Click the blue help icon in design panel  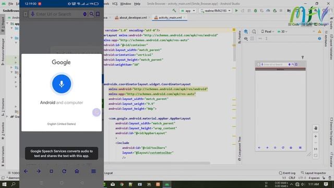[319, 39]
